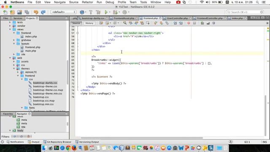Click the Previous Bookmark icon
The image size is (270, 152).
click(156, 23)
